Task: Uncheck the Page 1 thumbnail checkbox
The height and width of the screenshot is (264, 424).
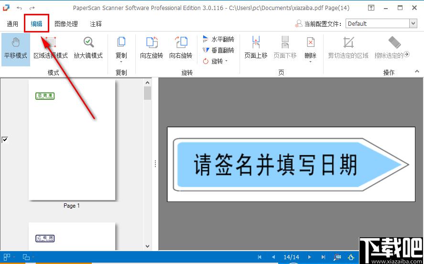Action: pos(5,140)
